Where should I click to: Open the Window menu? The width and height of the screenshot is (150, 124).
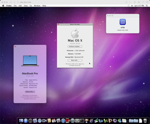pos(37,6)
